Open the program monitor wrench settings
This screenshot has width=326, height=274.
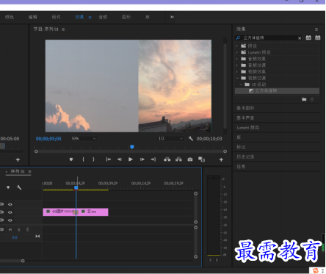coord(191,139)
